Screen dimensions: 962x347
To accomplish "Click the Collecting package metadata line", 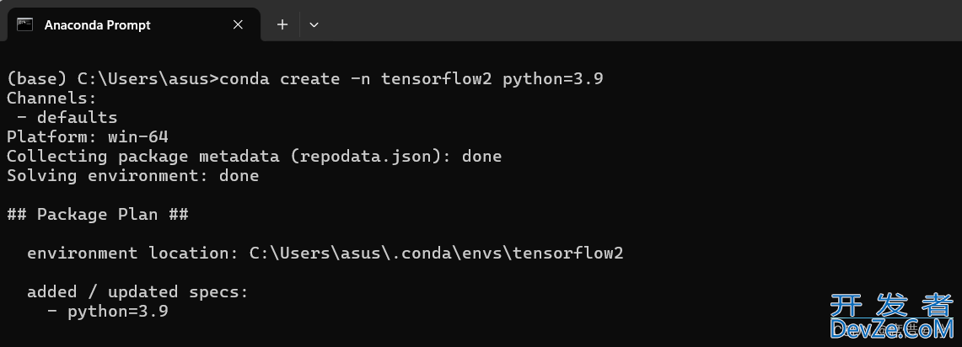I will coord(254,157).
